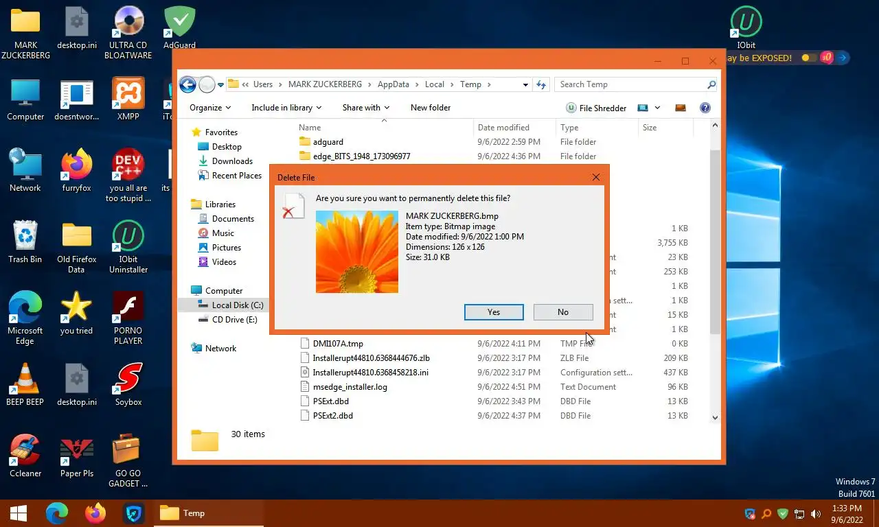This screenshot has height=527, width=879.
Task: Open the Share with menu
Action: pyautogui.click(x=366, y=108)
